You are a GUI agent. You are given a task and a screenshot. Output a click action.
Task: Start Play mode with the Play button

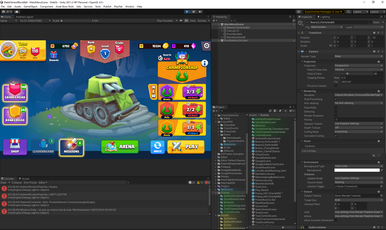coord(187,11)
